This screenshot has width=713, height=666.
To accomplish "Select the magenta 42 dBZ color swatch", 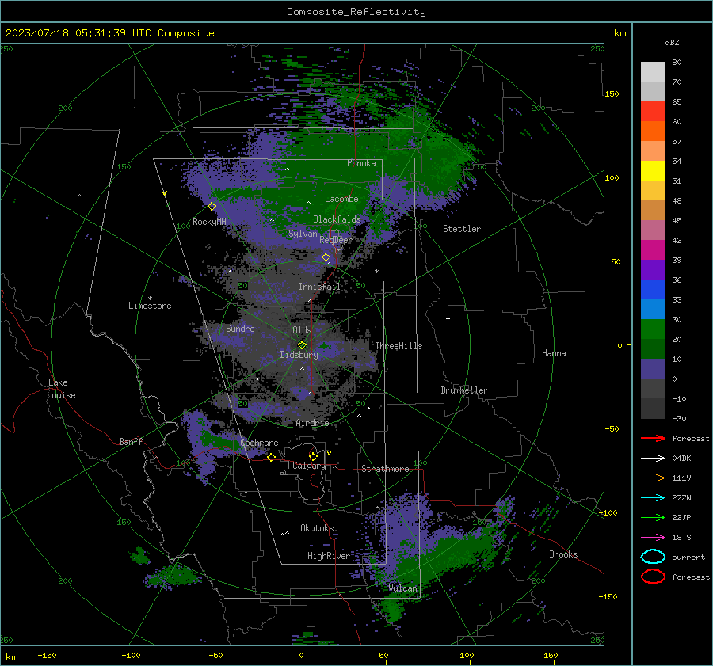I will coord(653,249).
